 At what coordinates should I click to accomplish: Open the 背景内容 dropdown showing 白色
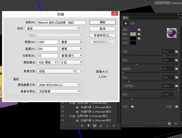point(56,71)
